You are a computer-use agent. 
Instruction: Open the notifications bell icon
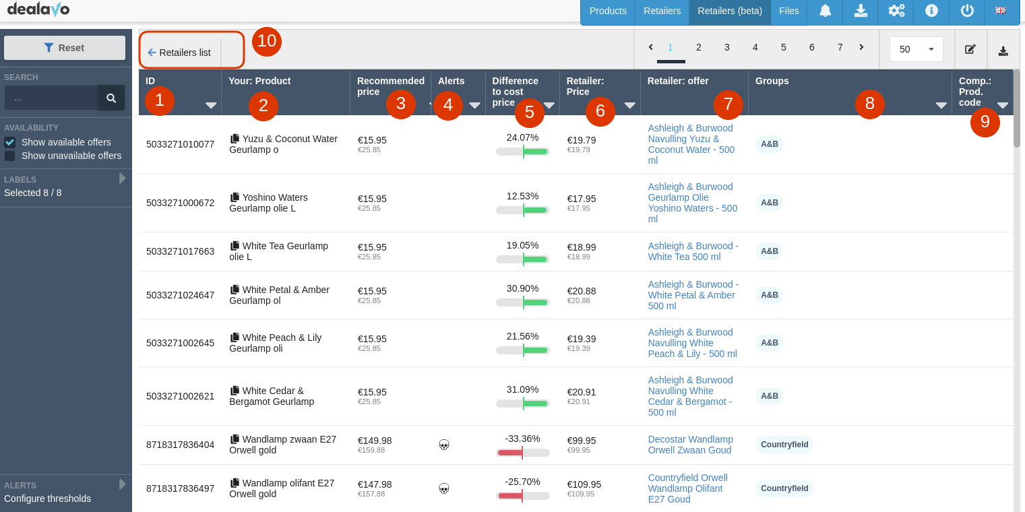[x=826, y=11]
